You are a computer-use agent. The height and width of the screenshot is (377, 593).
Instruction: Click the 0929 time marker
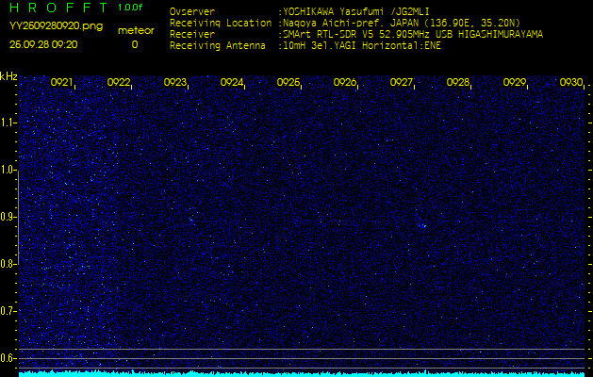(515, 82)
